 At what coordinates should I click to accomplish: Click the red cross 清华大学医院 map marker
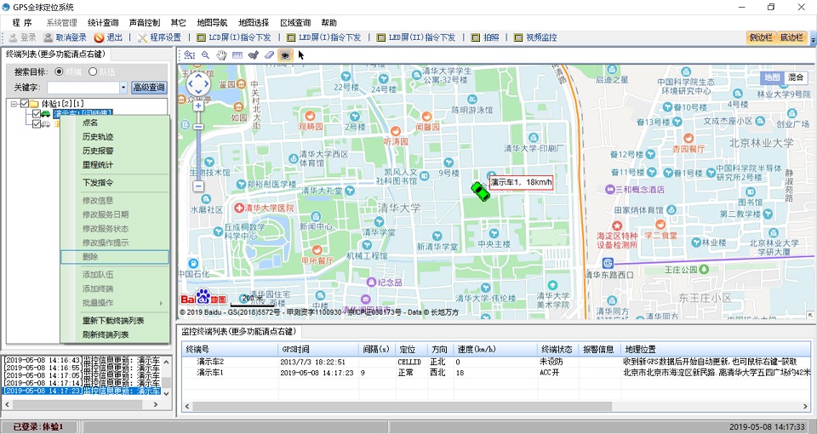pyautogui.click(x=238, y=208)
